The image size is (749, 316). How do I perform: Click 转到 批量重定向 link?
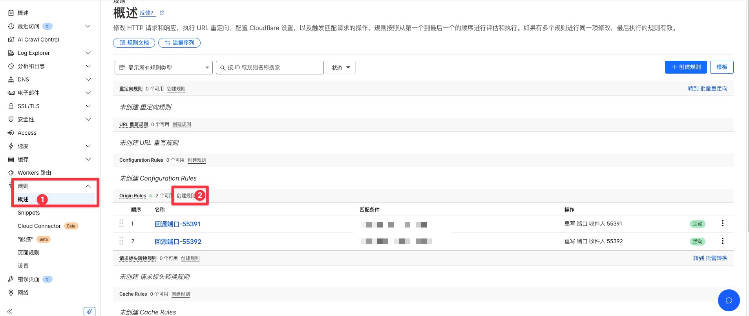[x=707, y=88]
